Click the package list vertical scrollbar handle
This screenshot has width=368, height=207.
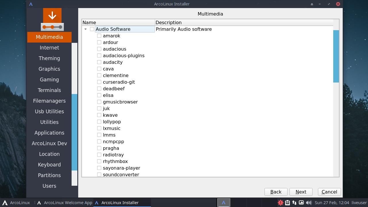coord(336,56)
